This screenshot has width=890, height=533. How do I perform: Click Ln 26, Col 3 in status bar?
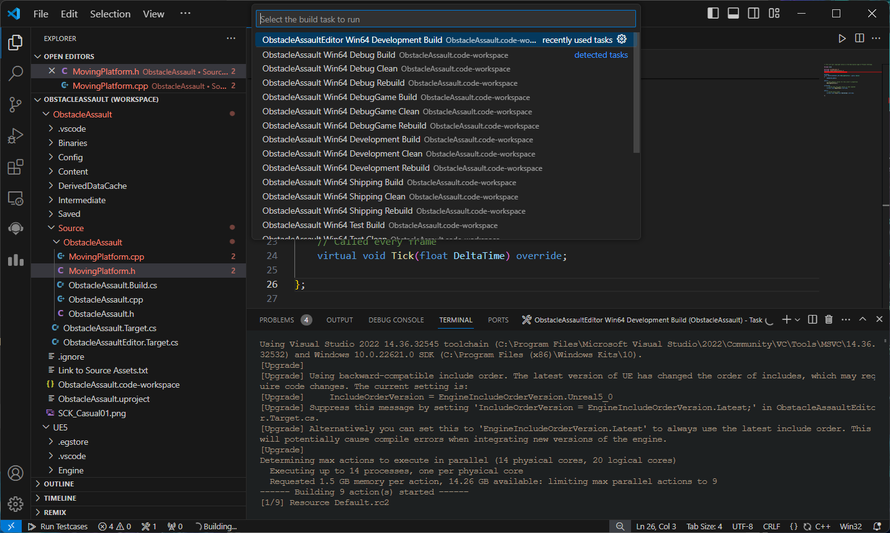click(656, 526)
